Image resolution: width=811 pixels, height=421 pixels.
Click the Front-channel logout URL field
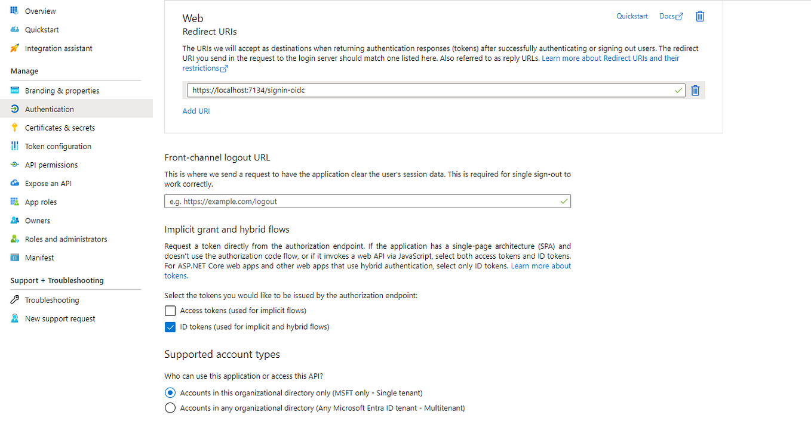point(367,201)
